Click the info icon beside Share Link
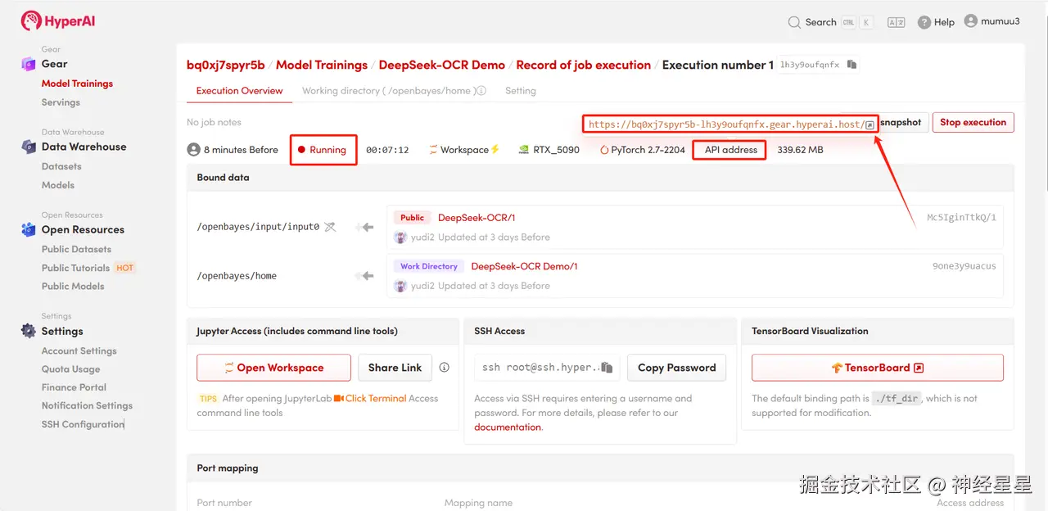Viewport: 1048px width, 511px height. click(445, 368)
